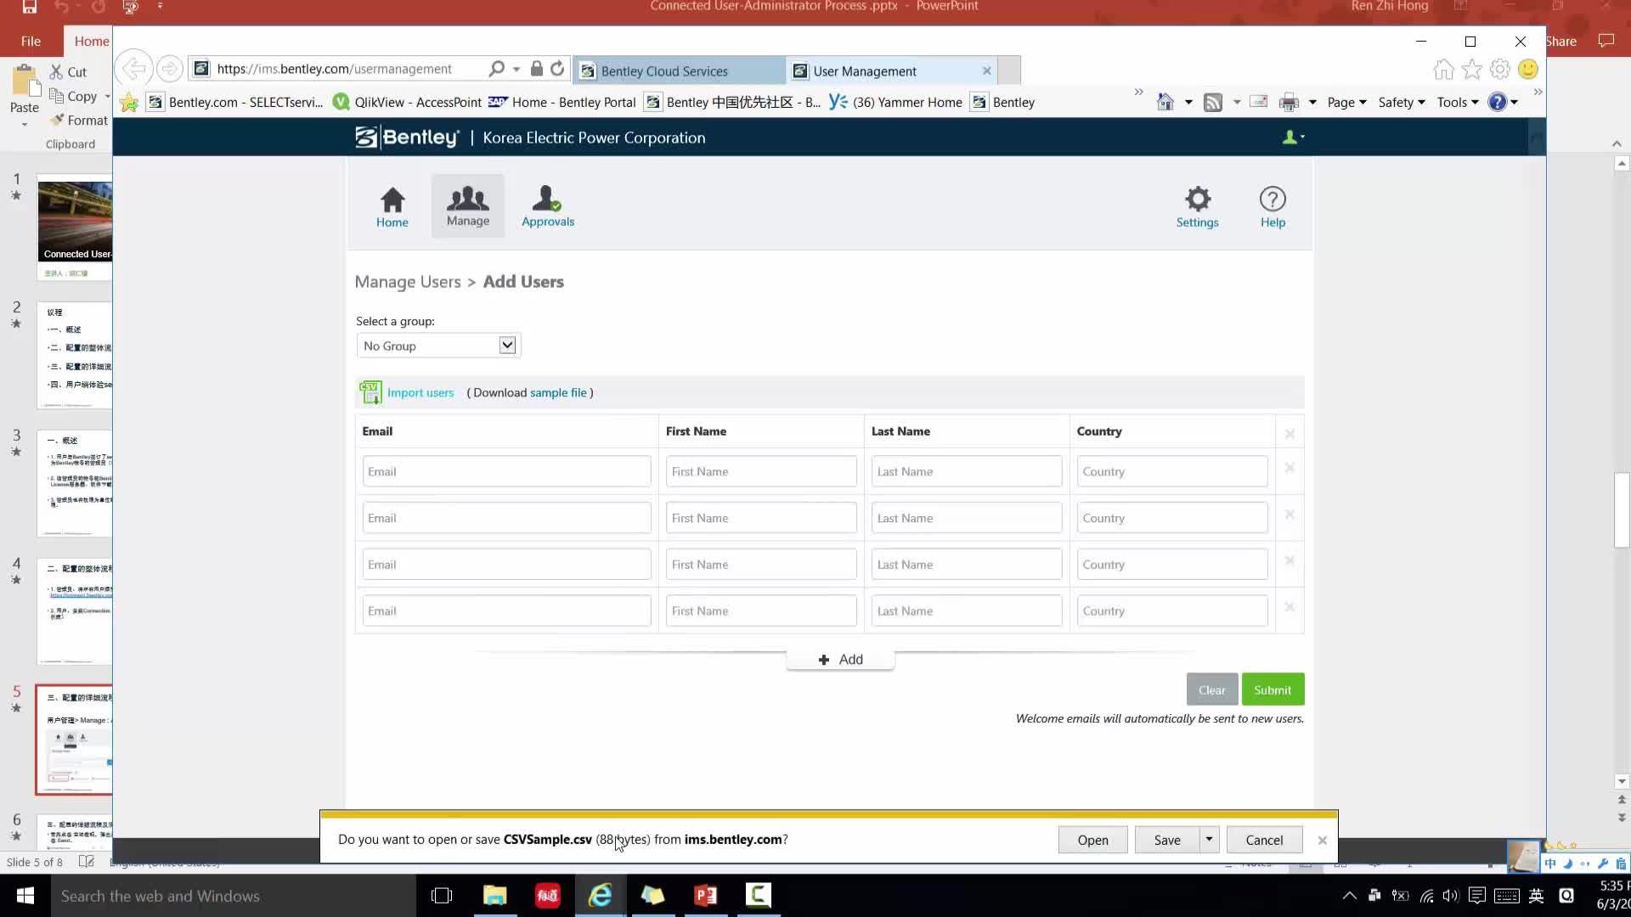Download the sample file link

pos(558,392)
